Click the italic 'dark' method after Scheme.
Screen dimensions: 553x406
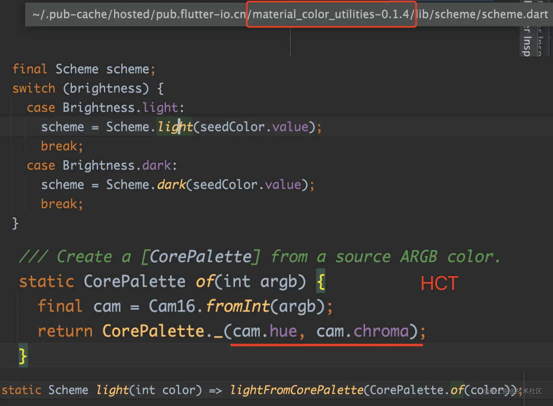(172, 185)
